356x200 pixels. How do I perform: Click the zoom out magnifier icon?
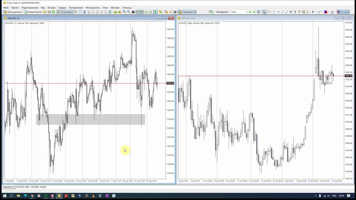tap(129, 12)
